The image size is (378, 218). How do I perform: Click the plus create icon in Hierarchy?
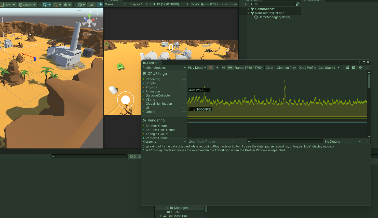point(242,4)
